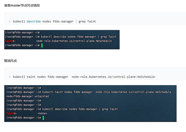This screenshot has height=132, width=186.
Task: Click "kubectl" in the taint nodes code snippet
Action: pos(19,77)
